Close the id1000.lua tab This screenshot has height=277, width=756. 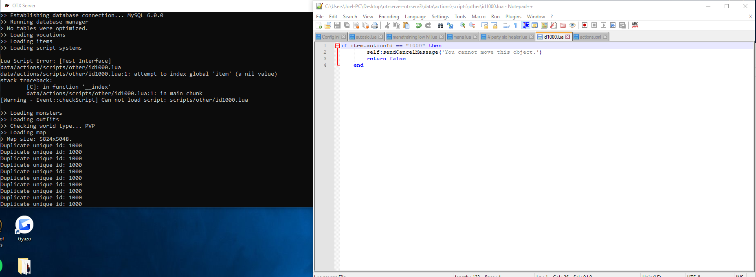567,37
